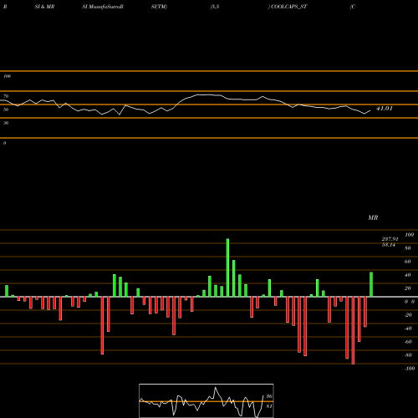418x418 pixels.
Task: Click the MR axis label 100
Action: [x=409, y=235]
